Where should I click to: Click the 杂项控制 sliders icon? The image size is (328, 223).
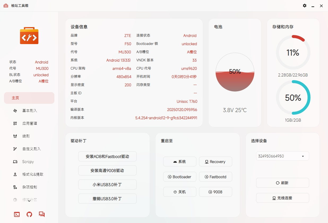15,187
